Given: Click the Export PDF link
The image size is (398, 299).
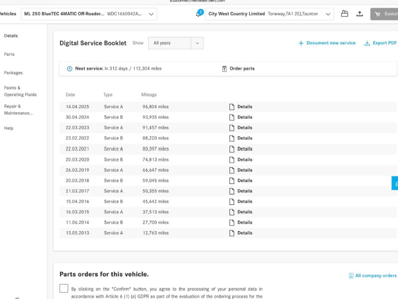Looking at the screenshot, I should coord(385,43).
